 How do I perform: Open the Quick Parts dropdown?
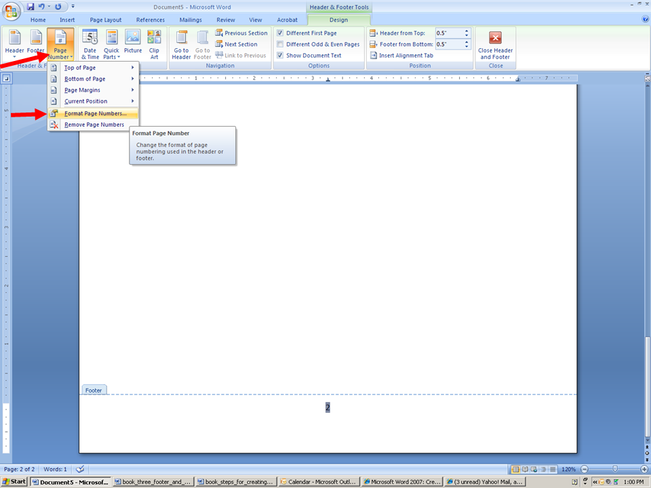pyautogui.click(x=111, y=44)
